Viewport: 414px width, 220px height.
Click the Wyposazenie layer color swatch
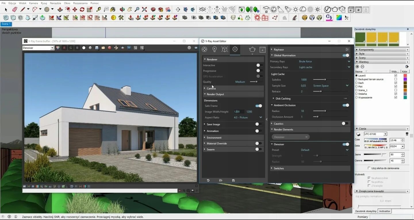[x=405, y=97]
